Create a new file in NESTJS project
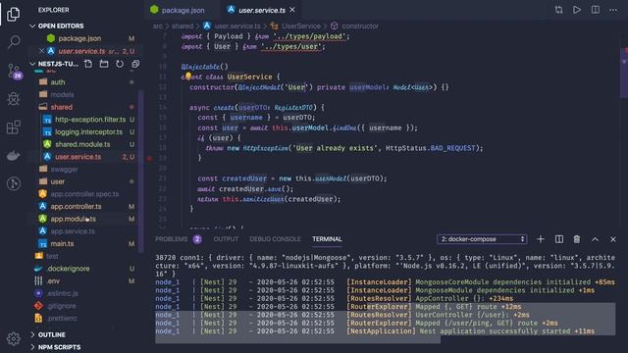The image size is (628, 353). tap(88, 64)
